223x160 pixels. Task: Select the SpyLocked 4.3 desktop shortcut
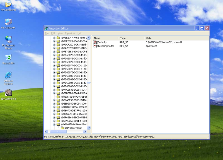[8, 95]
